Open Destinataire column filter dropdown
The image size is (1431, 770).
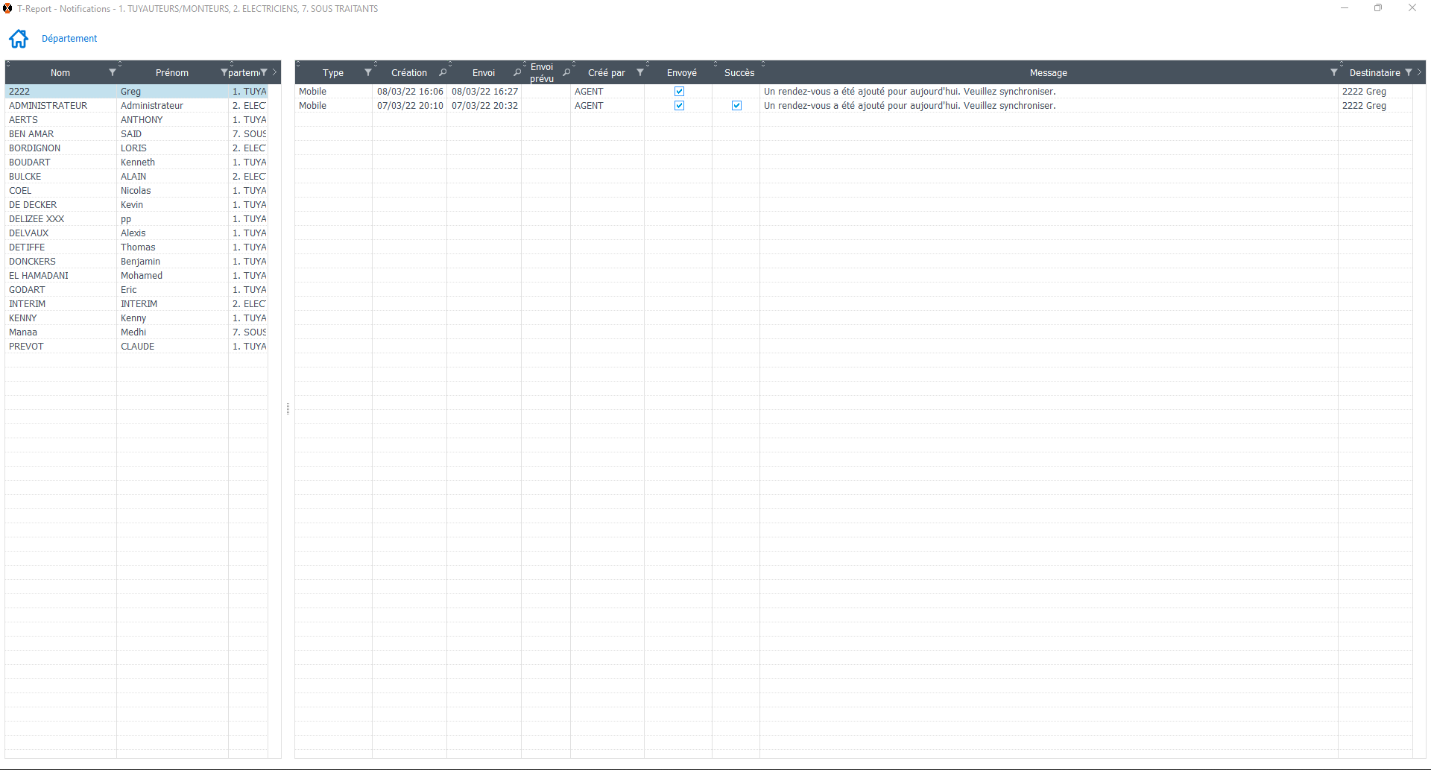tap(1408, 72)
